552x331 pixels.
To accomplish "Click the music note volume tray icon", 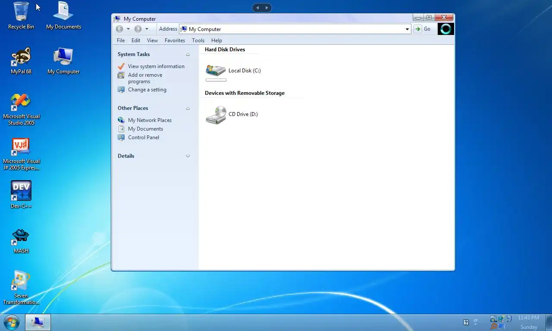I will pos(509,319).
